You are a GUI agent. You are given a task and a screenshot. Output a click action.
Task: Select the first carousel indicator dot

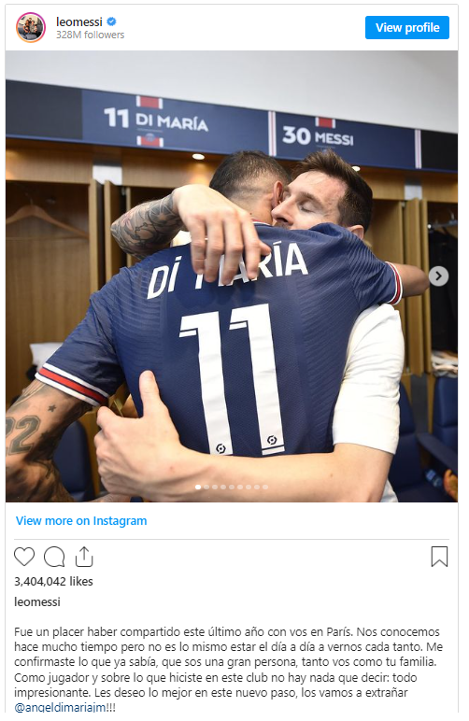pyautogui.click(x=198, y=487)
